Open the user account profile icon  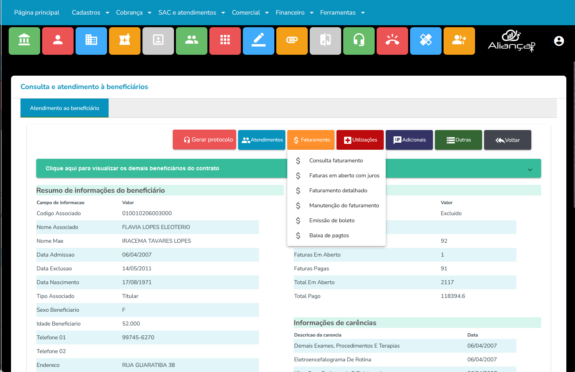pos(559,41)
